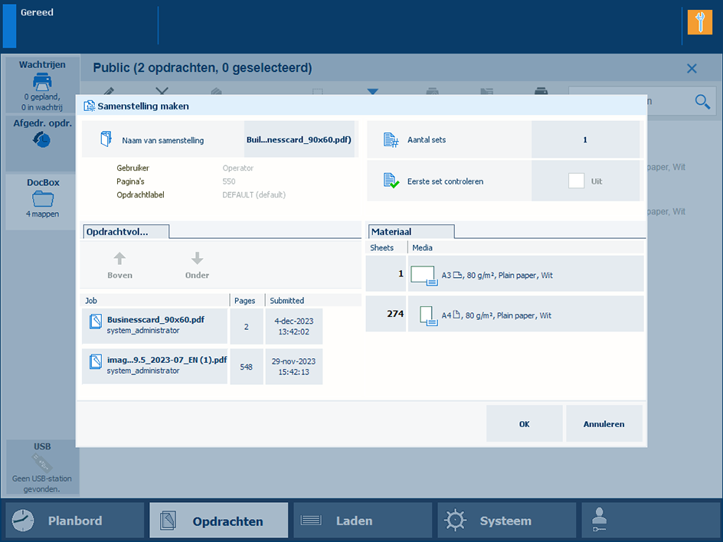Move job down with Onder arrow

[197, 265]
